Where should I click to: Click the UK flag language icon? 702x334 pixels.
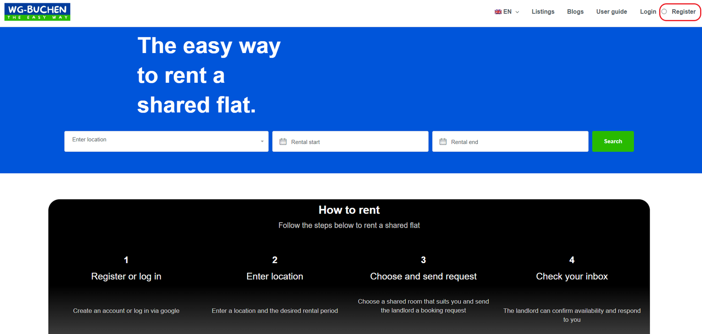(498, 12)
